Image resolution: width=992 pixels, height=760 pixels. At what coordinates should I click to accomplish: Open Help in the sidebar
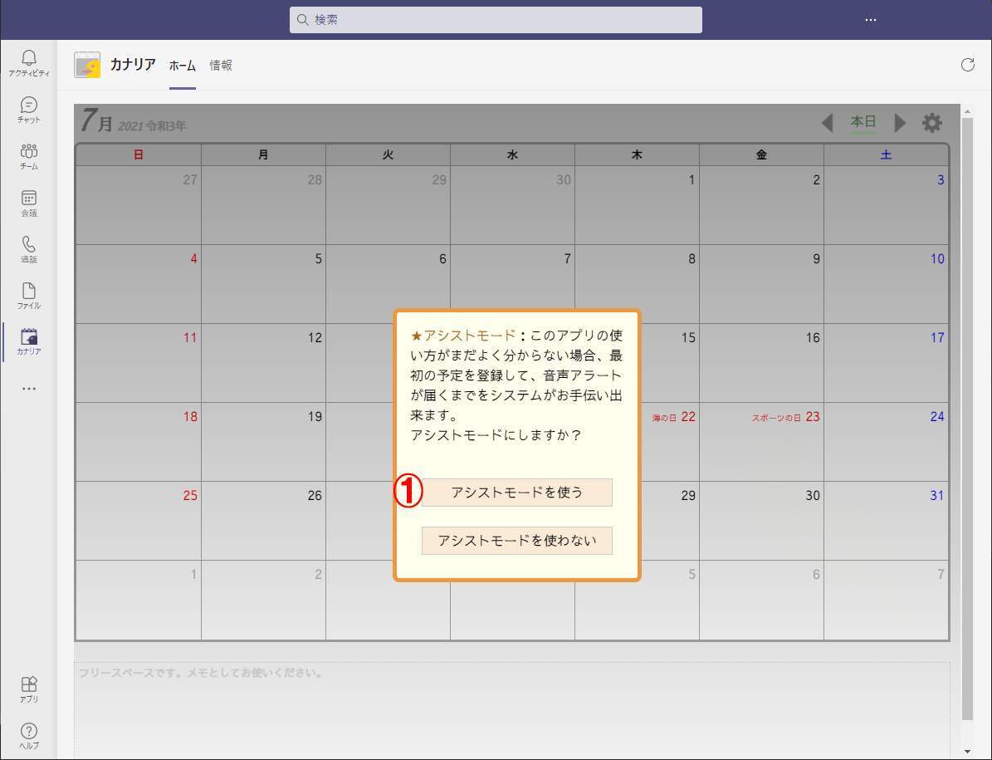(x=28, y=737)
